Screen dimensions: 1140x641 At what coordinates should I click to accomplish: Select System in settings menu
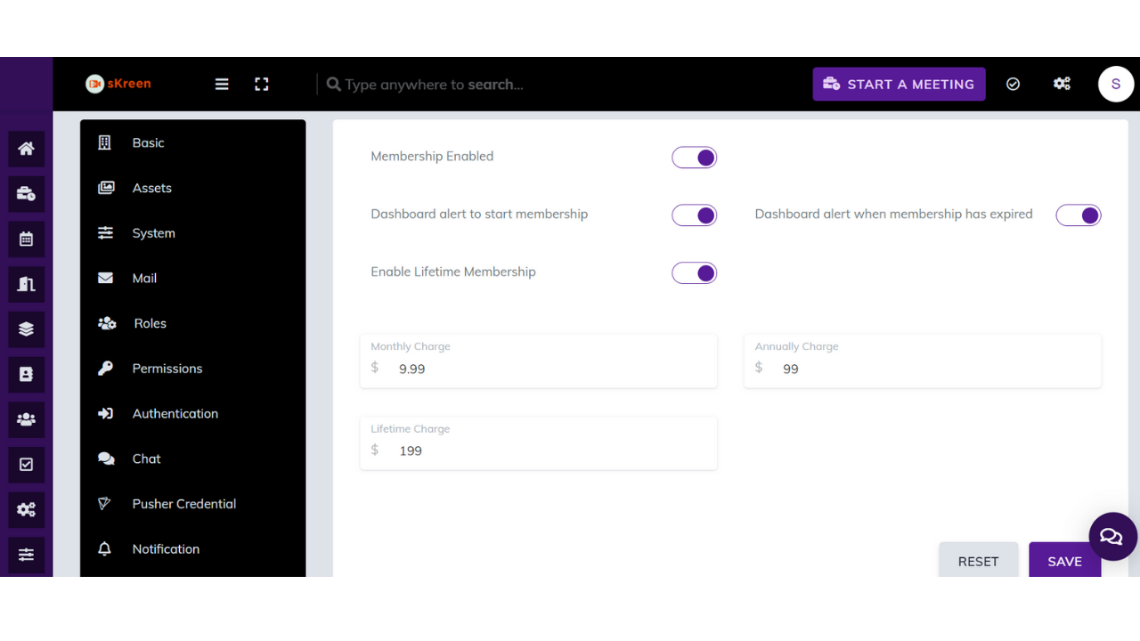click(x=192, y=233)
